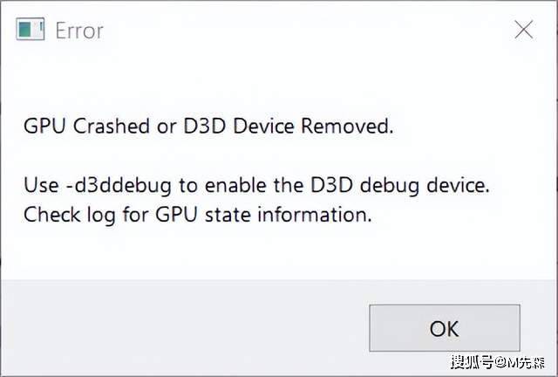Click the "D3D debug device." phrase

[x=399, y=187]
